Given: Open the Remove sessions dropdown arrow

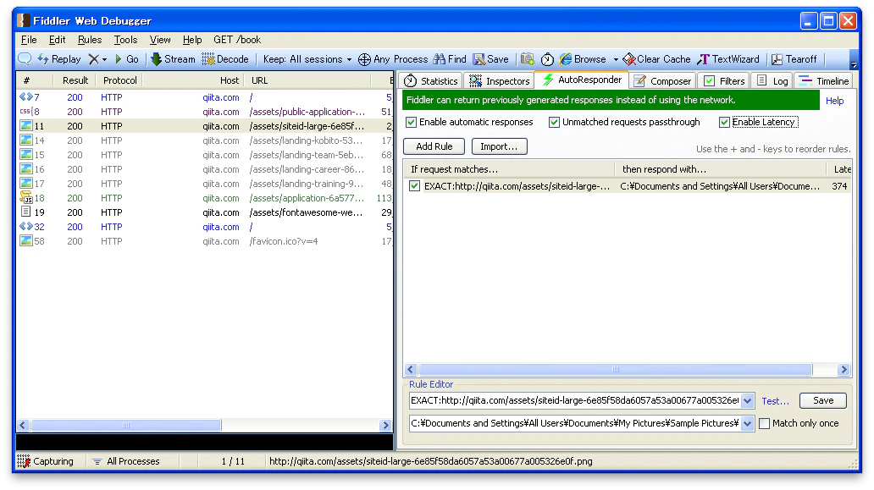Looking at the screenshot, I should pos(104,59).
